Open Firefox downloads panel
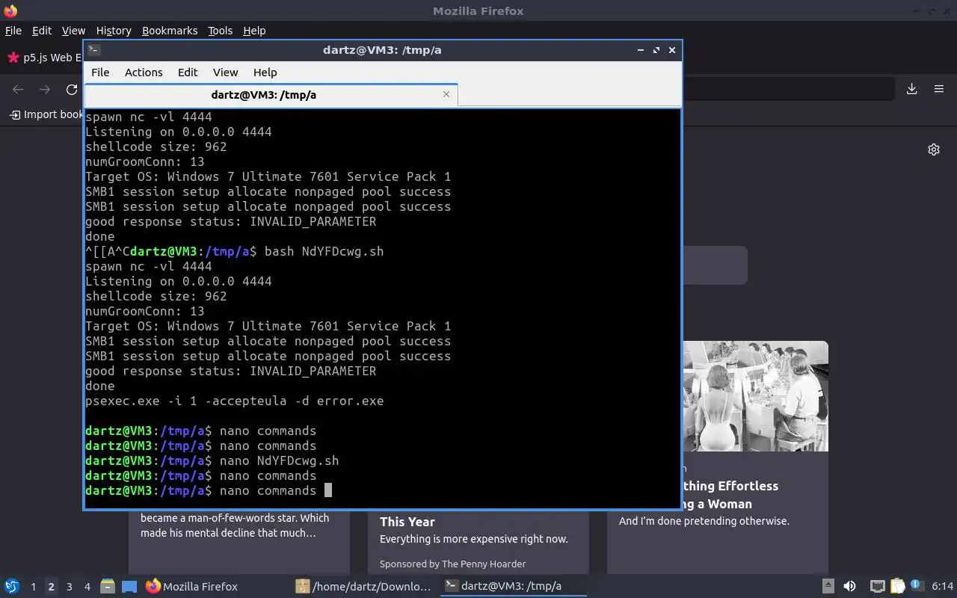Image resolution: width=957 pixels, height=598 pixels. pyautogui.click(x=912, y=89)
